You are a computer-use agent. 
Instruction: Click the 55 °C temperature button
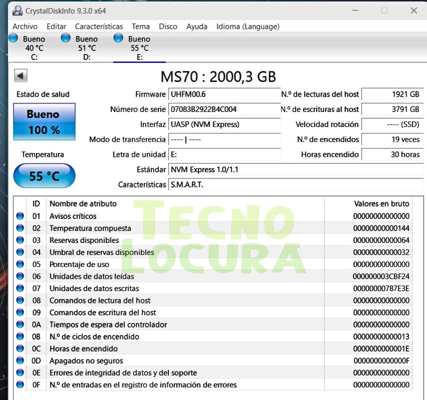coord(44,176)
